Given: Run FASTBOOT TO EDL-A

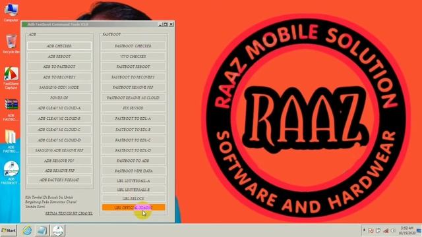Looking at the screenshot, I should [x=133, y=118].
